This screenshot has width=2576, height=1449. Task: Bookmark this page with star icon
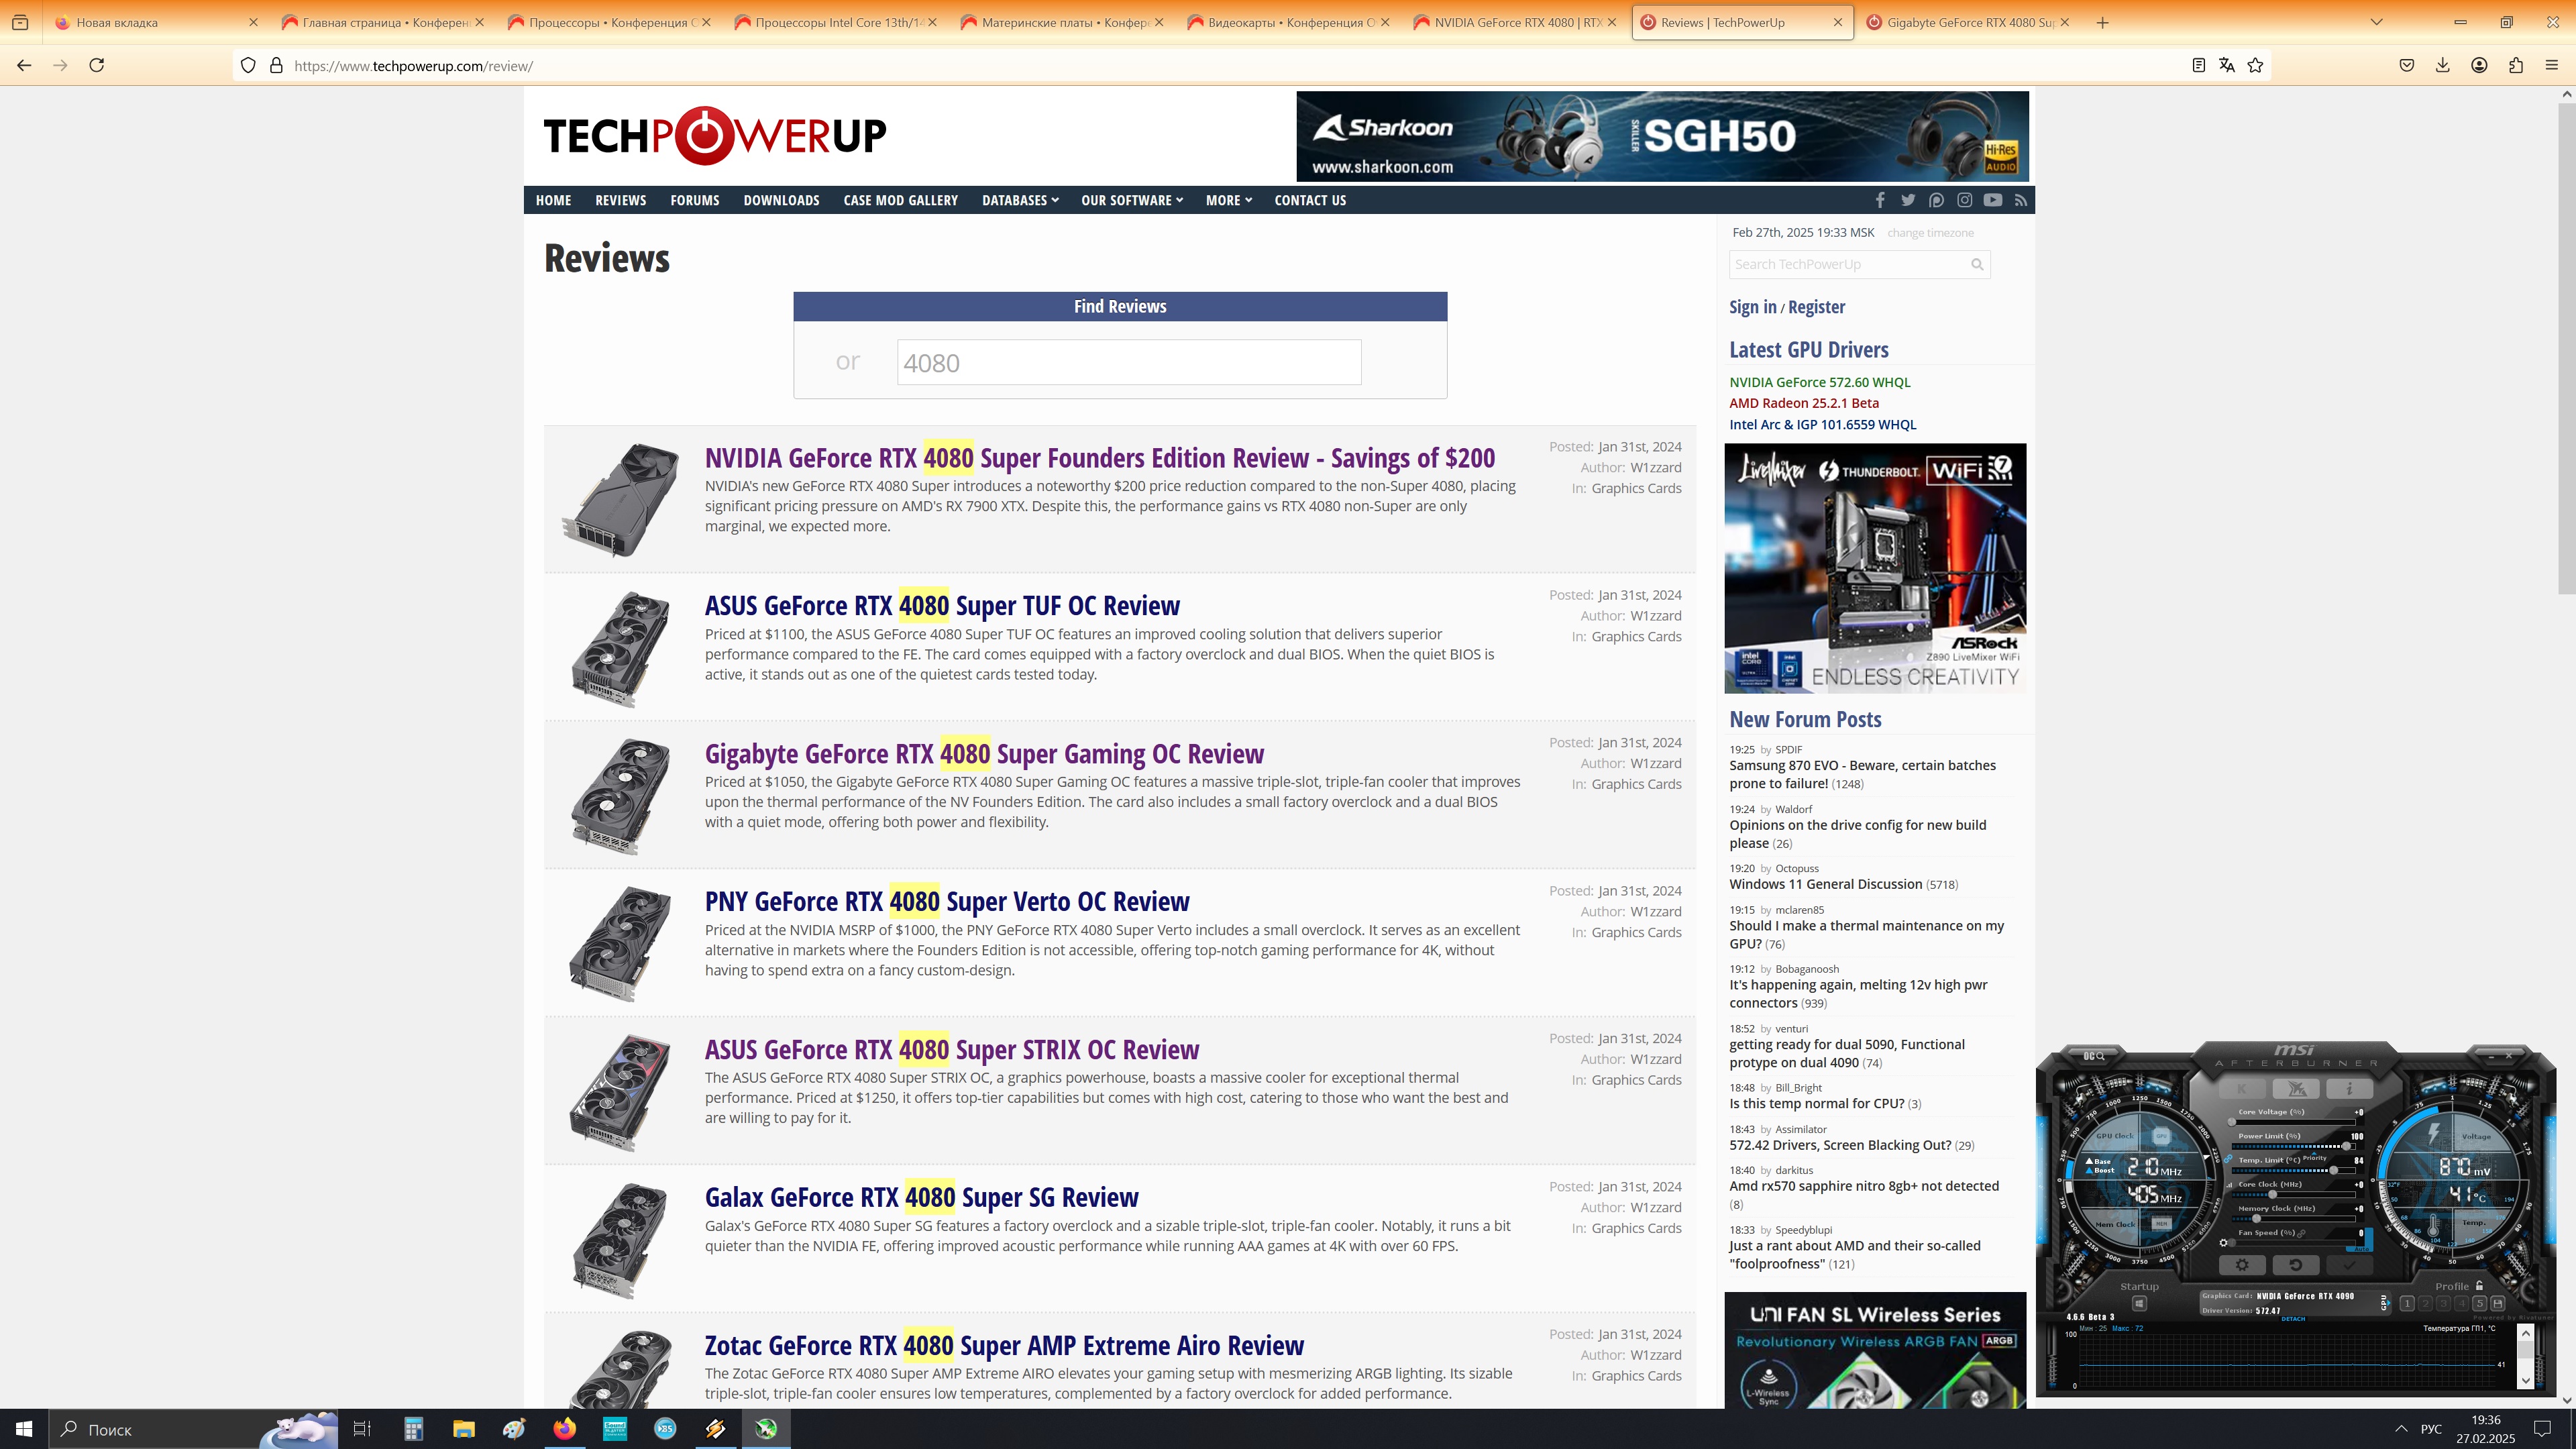2255,65
